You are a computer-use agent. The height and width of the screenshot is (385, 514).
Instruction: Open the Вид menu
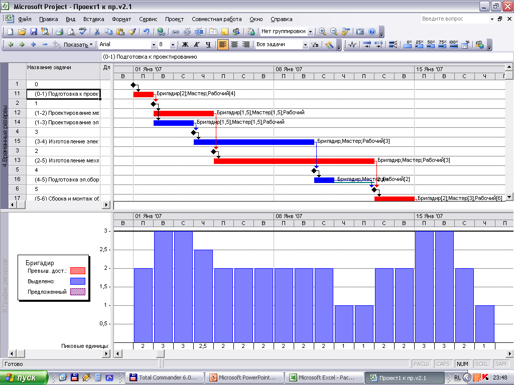coord(70,19)
